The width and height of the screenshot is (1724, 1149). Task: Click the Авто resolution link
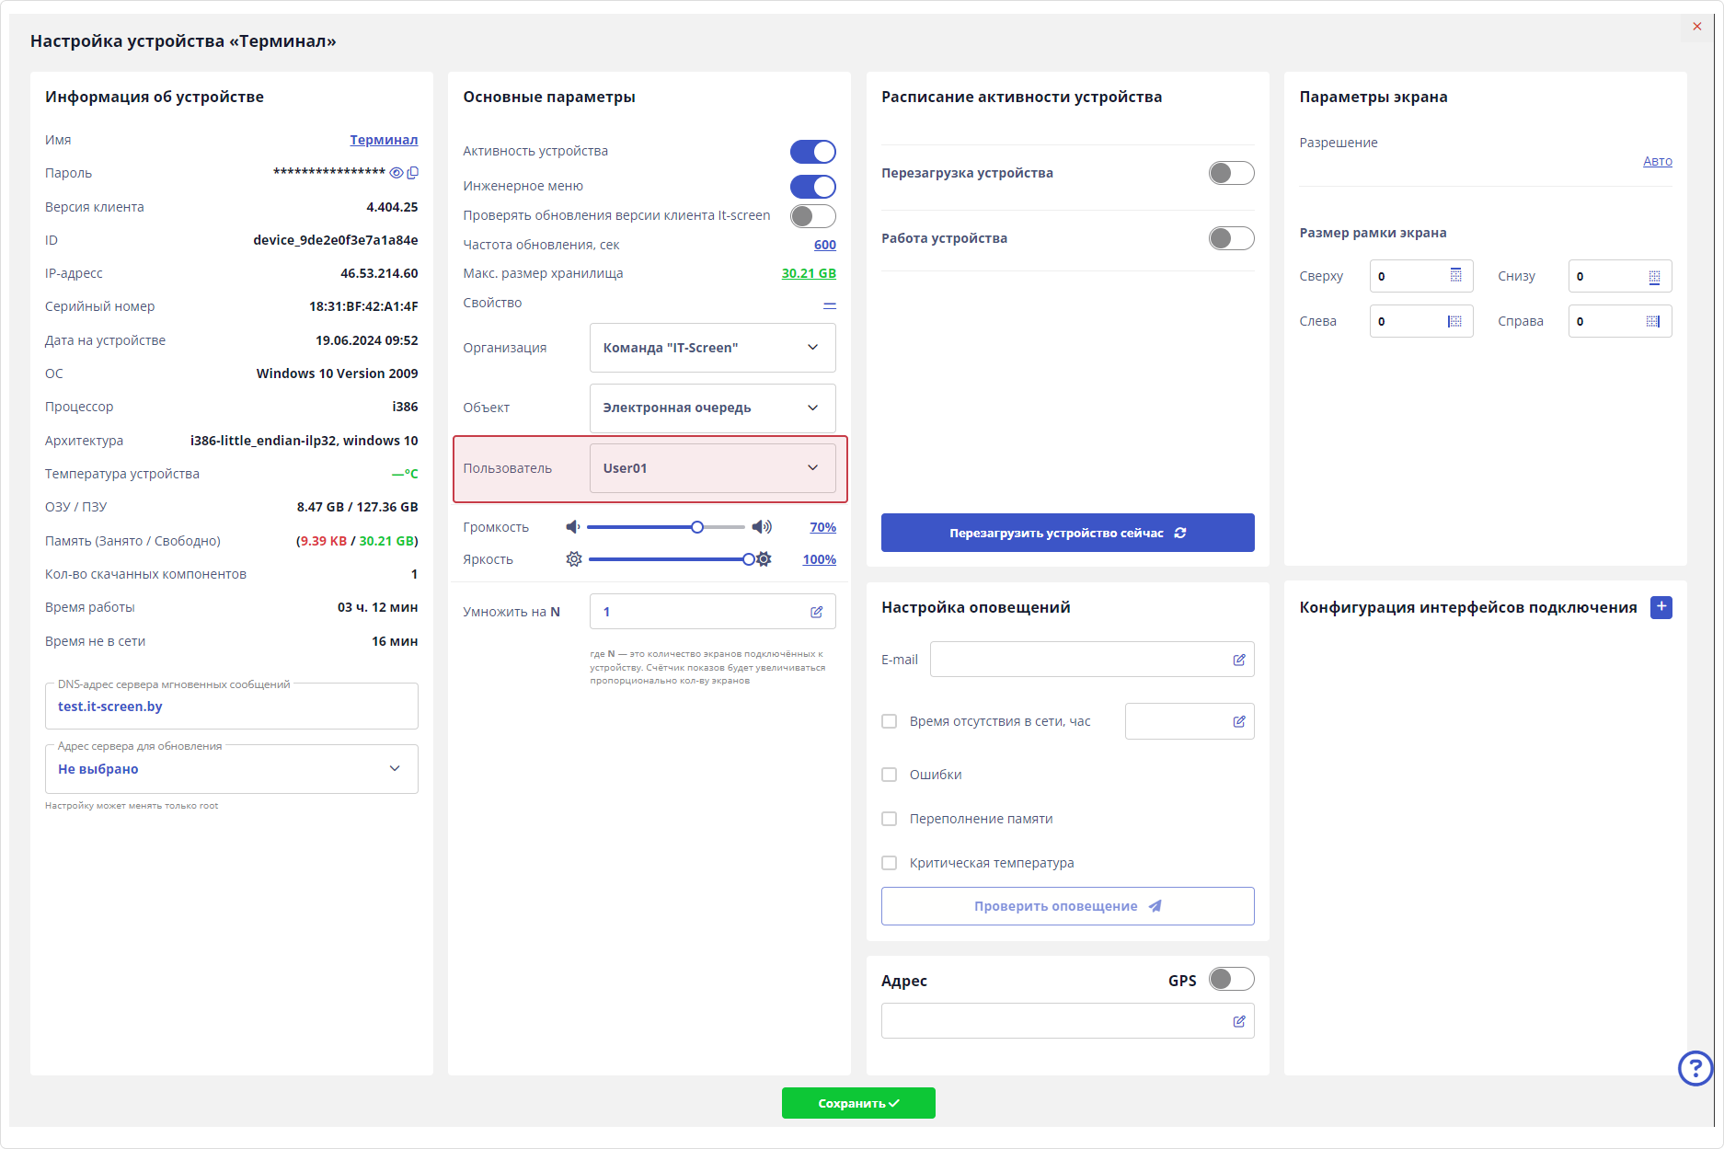coord(1658,161)
